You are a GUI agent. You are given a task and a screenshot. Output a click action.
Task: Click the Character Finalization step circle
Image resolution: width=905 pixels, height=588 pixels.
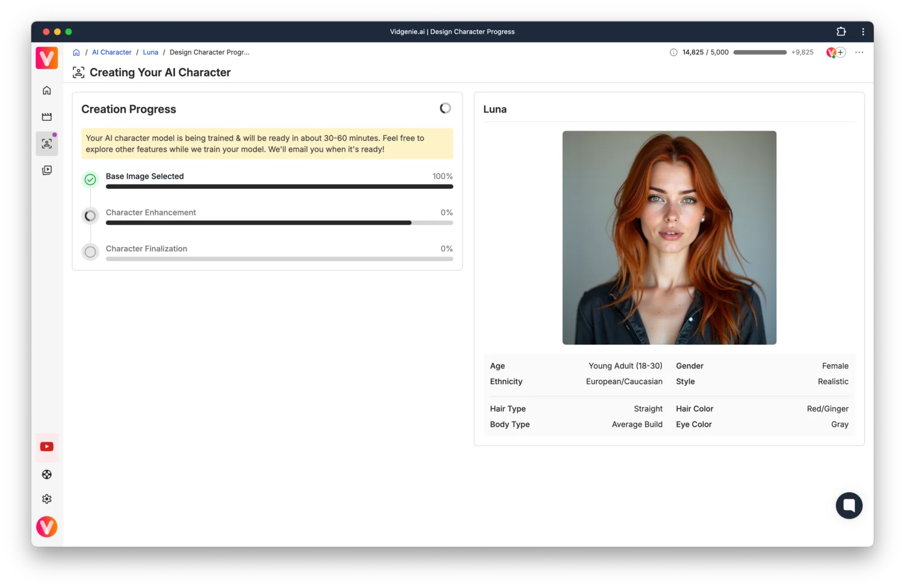90,252
